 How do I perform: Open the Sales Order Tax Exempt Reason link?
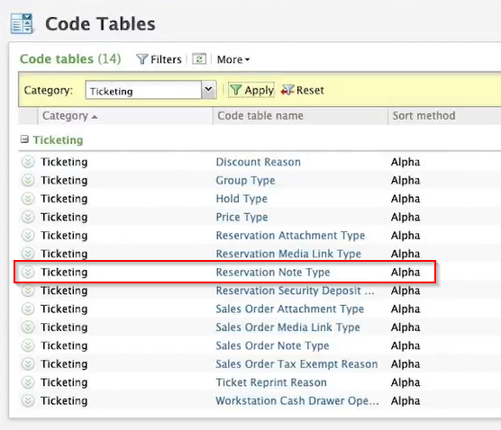click(x=296, y=364)
